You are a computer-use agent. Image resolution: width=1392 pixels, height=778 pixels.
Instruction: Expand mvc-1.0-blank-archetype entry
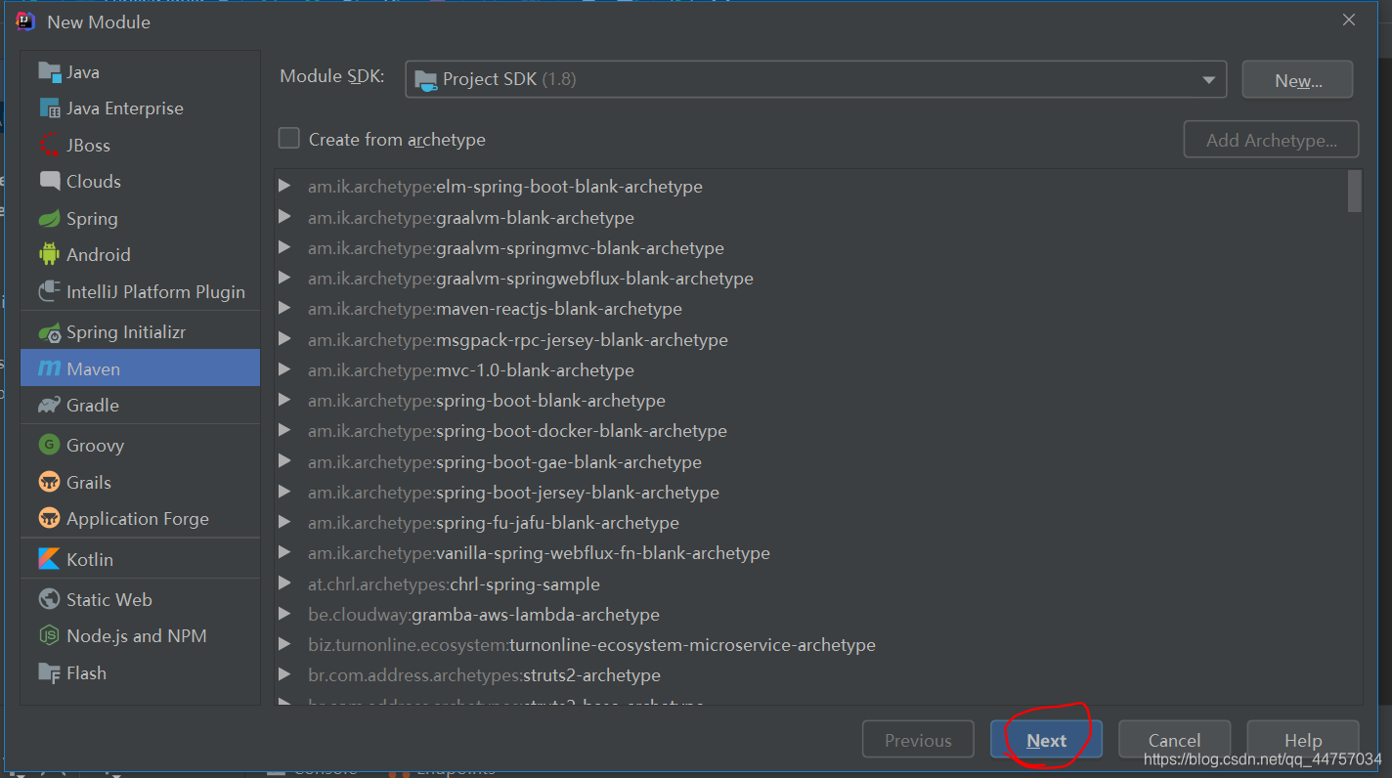pyautogui.click(x=284, y=369)
